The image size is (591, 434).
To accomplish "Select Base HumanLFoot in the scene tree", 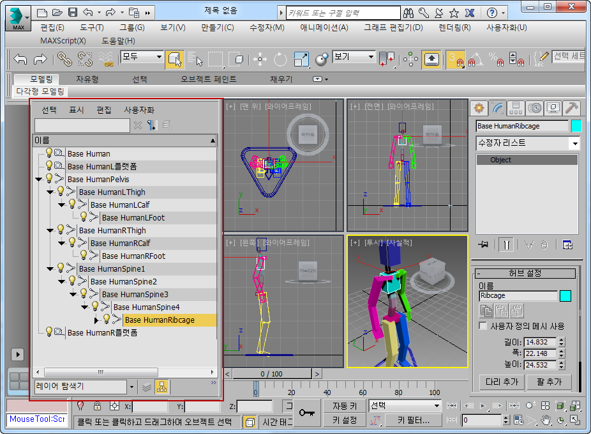I will pyautogui.click(x=133, y=217).
